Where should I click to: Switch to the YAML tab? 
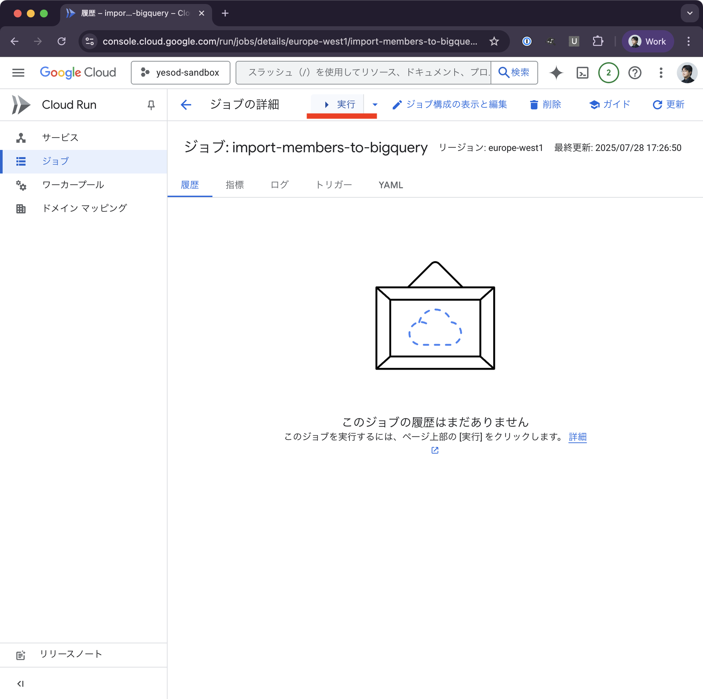391,185
